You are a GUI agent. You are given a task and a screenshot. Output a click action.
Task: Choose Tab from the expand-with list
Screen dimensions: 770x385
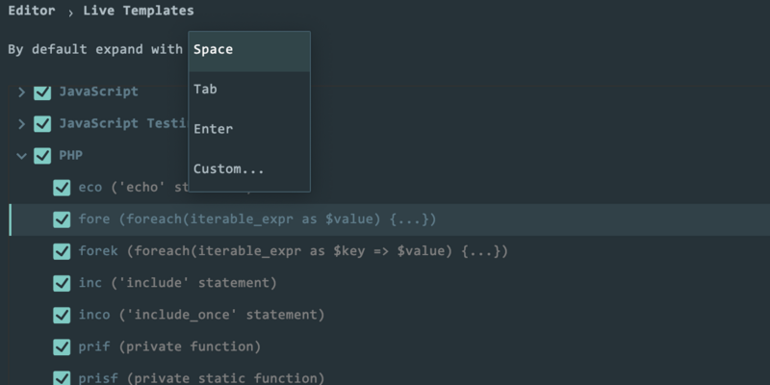[249, 90]
